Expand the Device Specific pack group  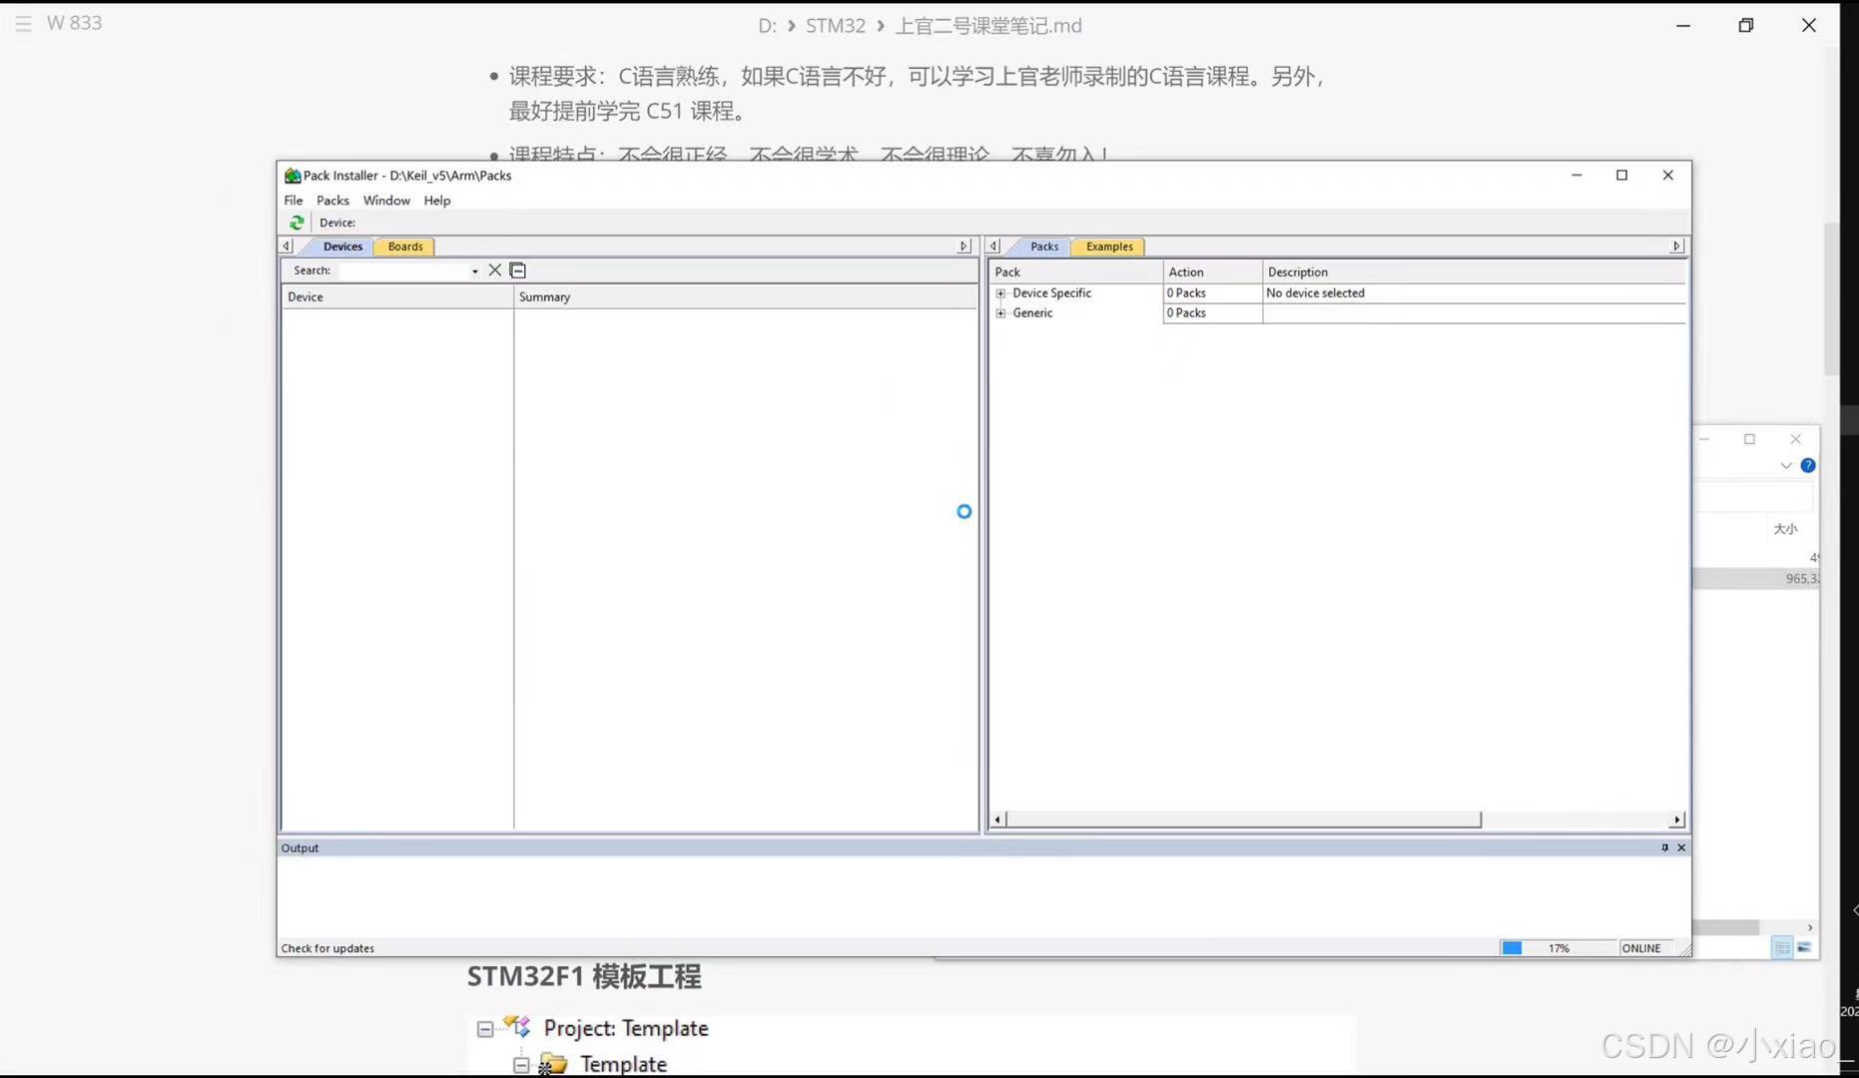[1001, 292]
